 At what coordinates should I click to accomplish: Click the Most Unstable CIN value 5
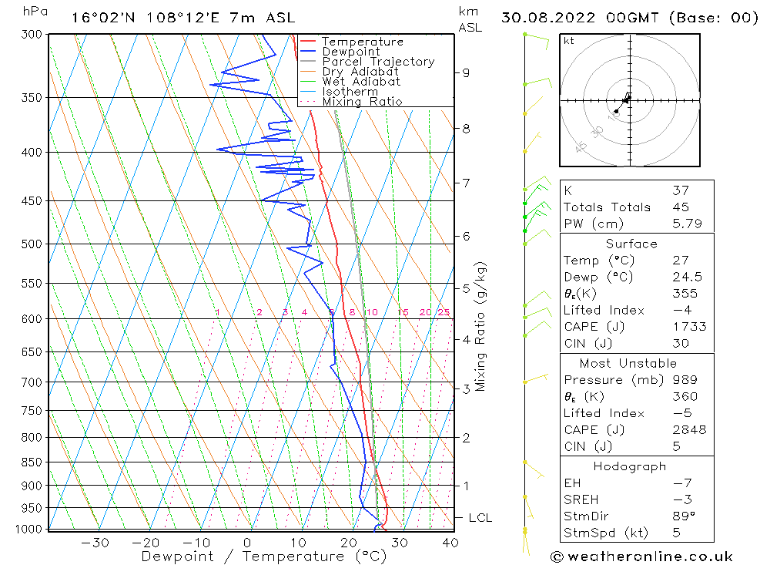click(x=677, y=446)
